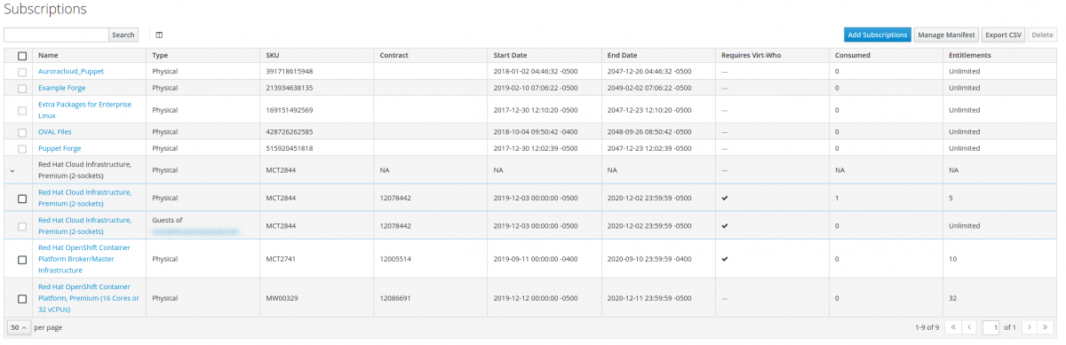The height and width of the screenshot is (345, 1066).
Task: Click the Contract column header
Action: tap(394, 55)
